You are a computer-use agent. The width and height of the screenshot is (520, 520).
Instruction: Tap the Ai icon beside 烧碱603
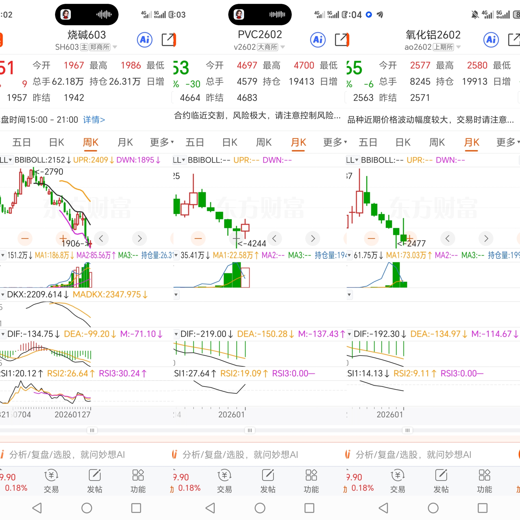click(x=144, y=40)
